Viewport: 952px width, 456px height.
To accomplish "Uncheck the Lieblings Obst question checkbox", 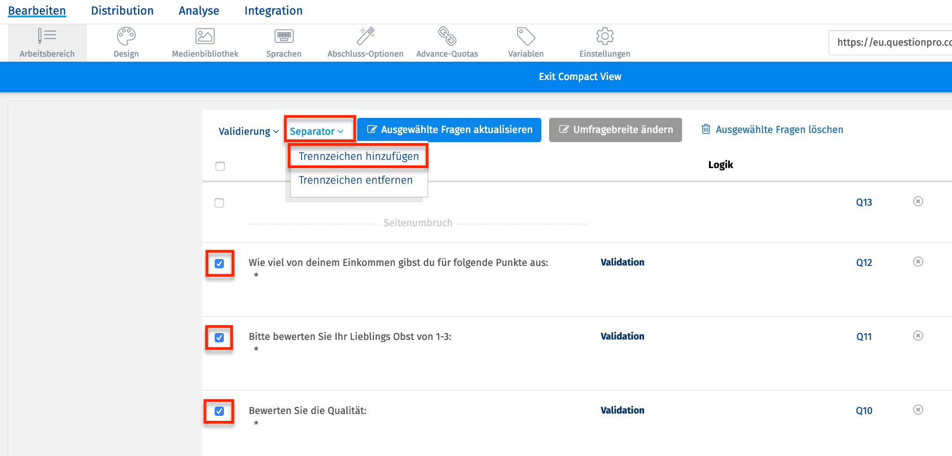I will click(x=219, y=338).
